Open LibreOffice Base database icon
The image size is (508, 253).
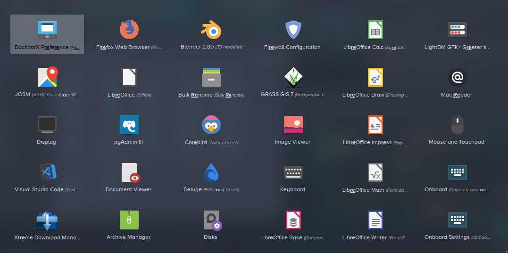[x=293, y=220]
